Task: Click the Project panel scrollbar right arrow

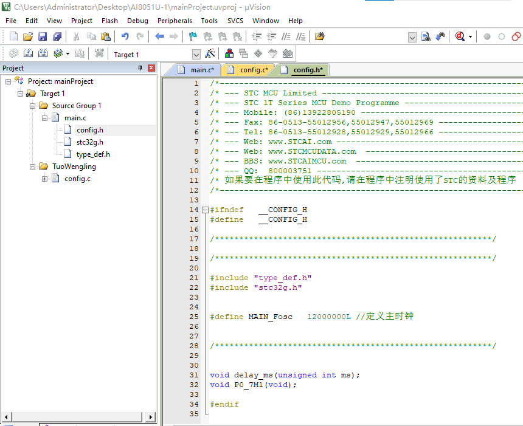Action: (151, 417)
